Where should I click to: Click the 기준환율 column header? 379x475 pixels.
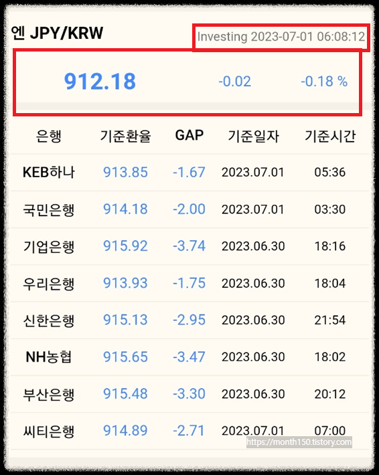point(125,136)
